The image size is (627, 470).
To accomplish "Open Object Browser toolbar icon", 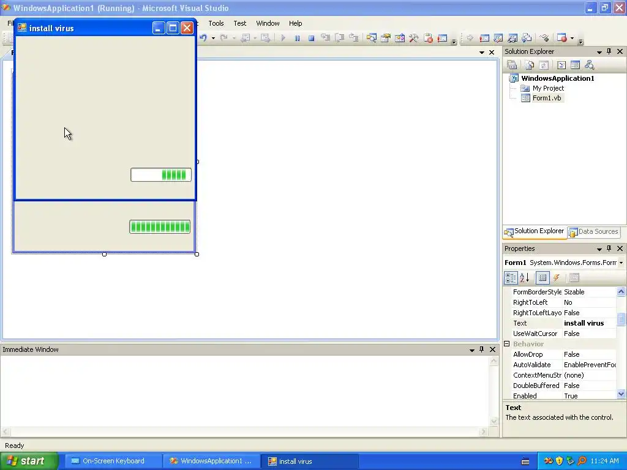I will pos(399,38).
